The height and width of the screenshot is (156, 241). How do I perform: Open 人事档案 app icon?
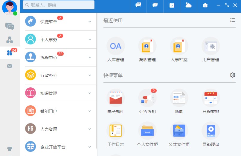179,46
